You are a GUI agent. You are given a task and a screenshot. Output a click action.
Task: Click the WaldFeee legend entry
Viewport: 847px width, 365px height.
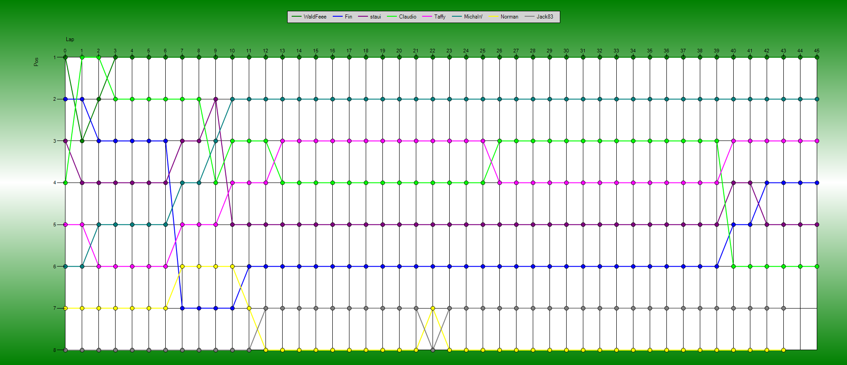coord(315,17)
